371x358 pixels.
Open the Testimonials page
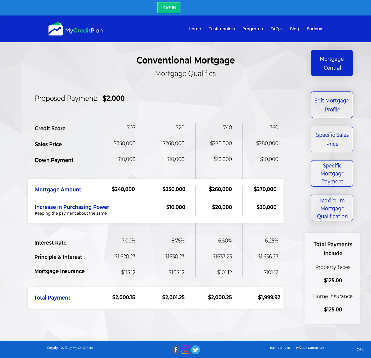[222, 29]
